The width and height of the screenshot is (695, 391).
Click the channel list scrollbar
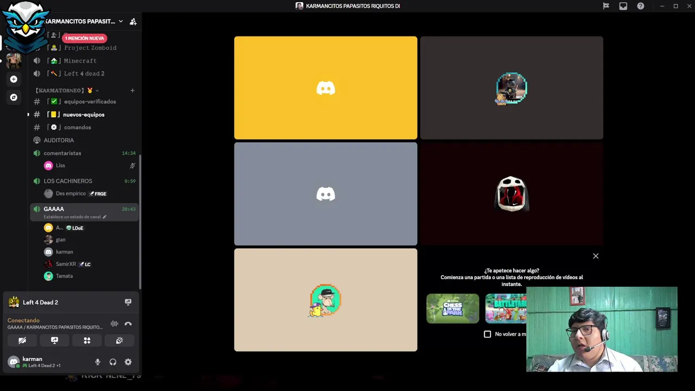141,222
